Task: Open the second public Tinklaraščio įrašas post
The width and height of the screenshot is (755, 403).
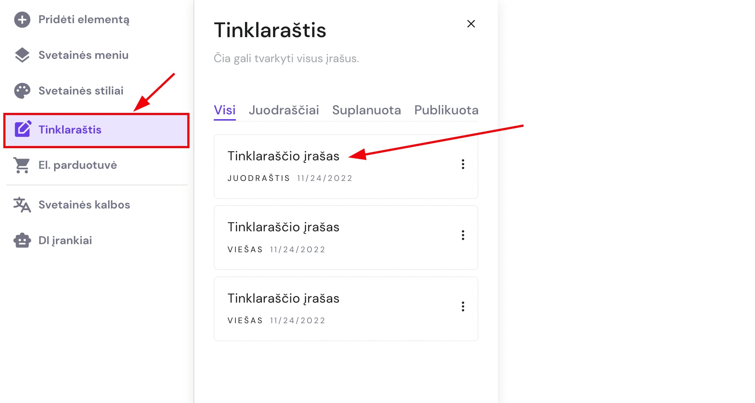Action: click(284, 227)
